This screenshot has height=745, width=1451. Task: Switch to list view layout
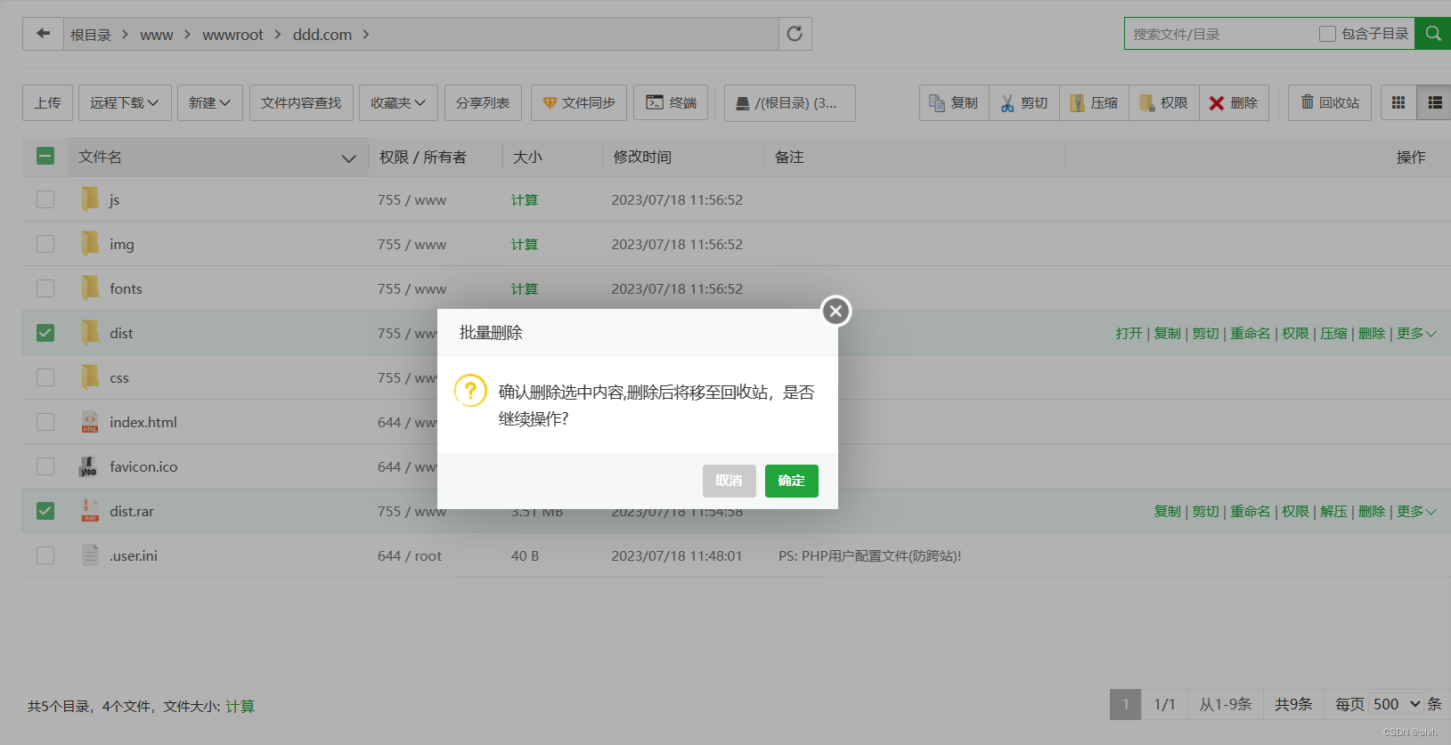pyautogui.click(x=1434, y=103)
